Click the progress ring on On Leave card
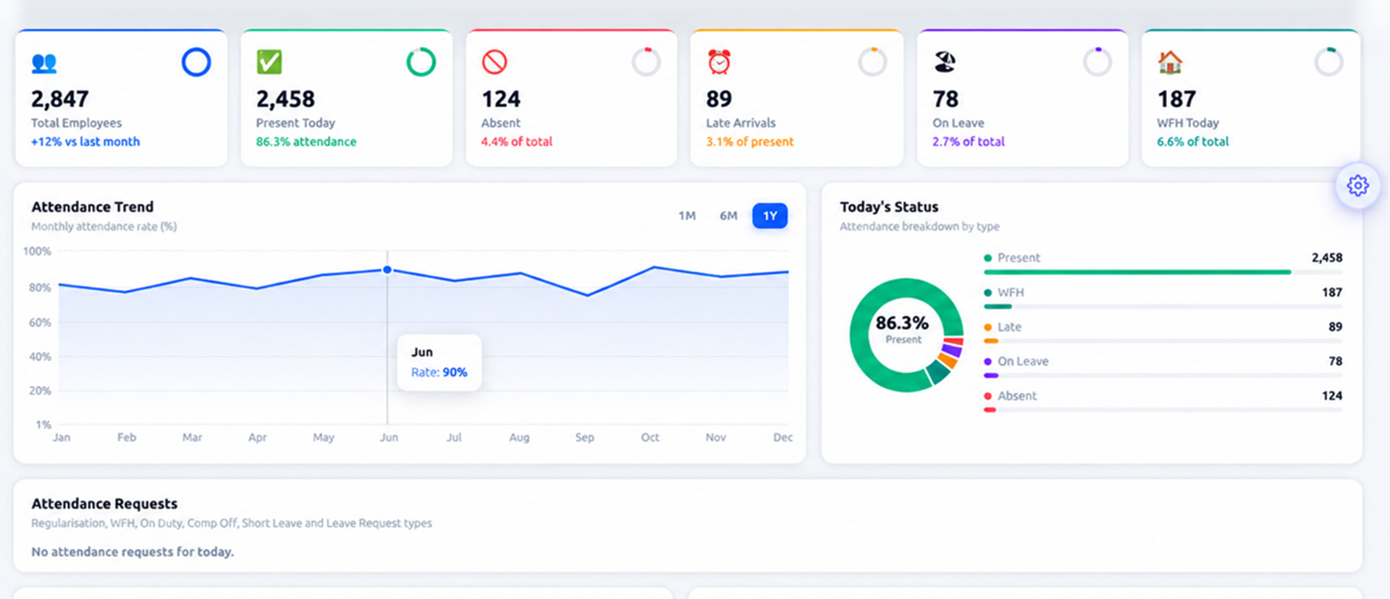 point(1098,62)
